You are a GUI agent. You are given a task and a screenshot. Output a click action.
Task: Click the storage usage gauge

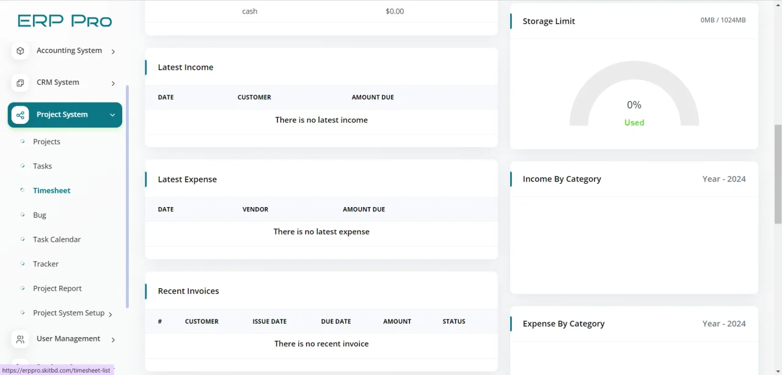[634, 93]
